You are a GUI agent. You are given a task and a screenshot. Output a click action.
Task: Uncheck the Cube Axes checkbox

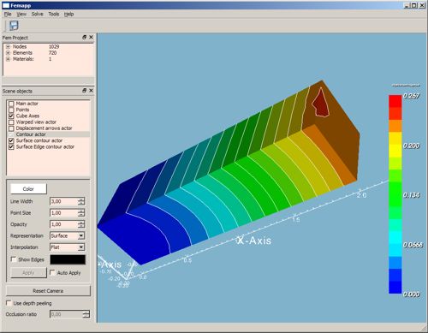(11, 116)
